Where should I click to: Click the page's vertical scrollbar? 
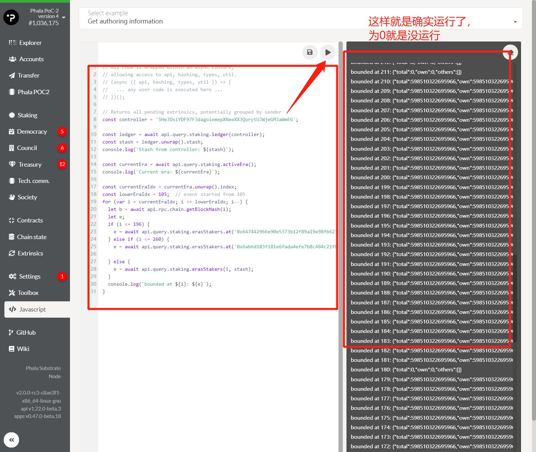533,204
